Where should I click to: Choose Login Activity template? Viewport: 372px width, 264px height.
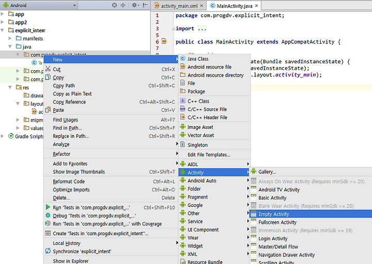click(x=311, y=239)
